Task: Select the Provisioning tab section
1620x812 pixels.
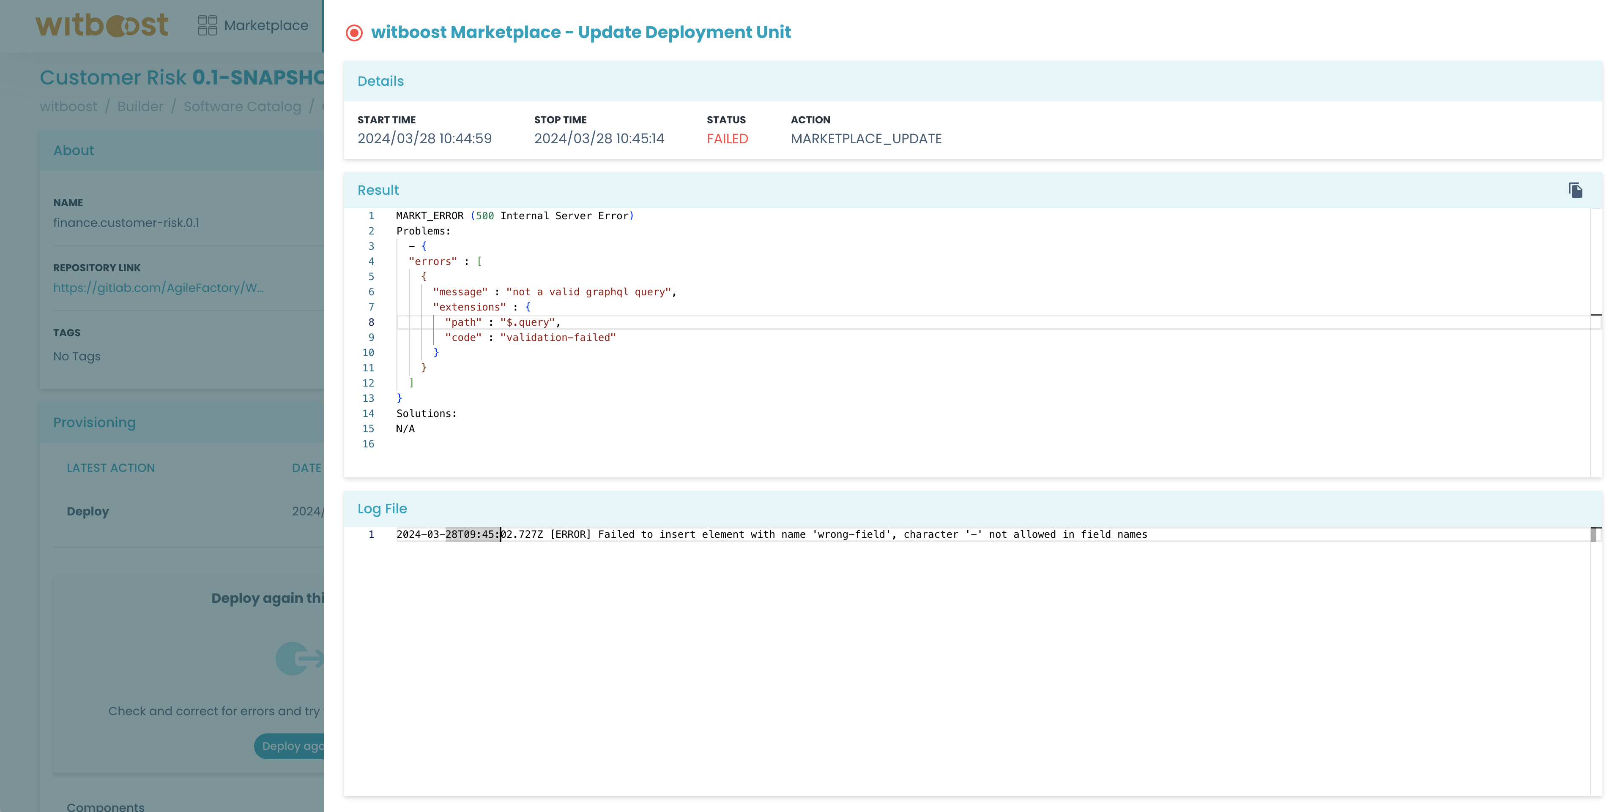Action: (94, 422)
